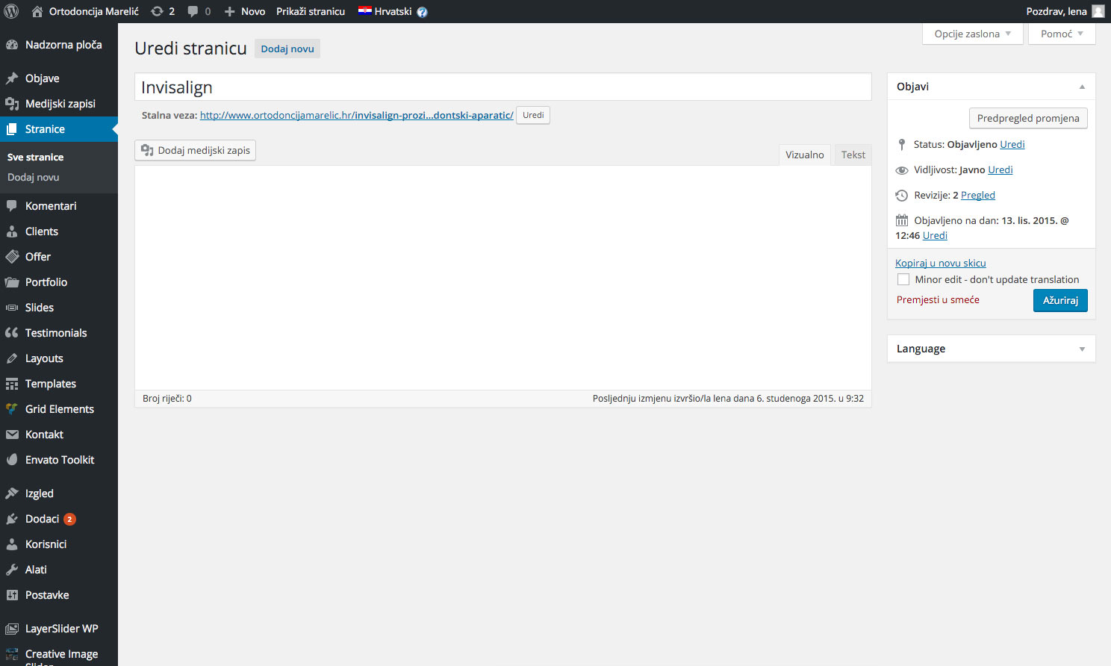The image size is (1111, 666).
Task: Click the Dodaj medijski zapis button
Action: tap(196, 150)
